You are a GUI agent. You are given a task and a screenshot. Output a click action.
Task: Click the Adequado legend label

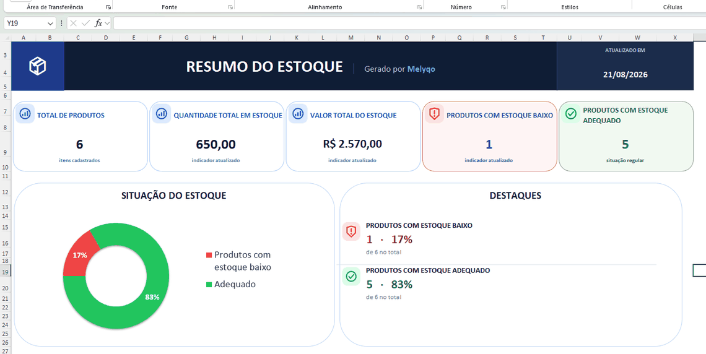point(235,284)
